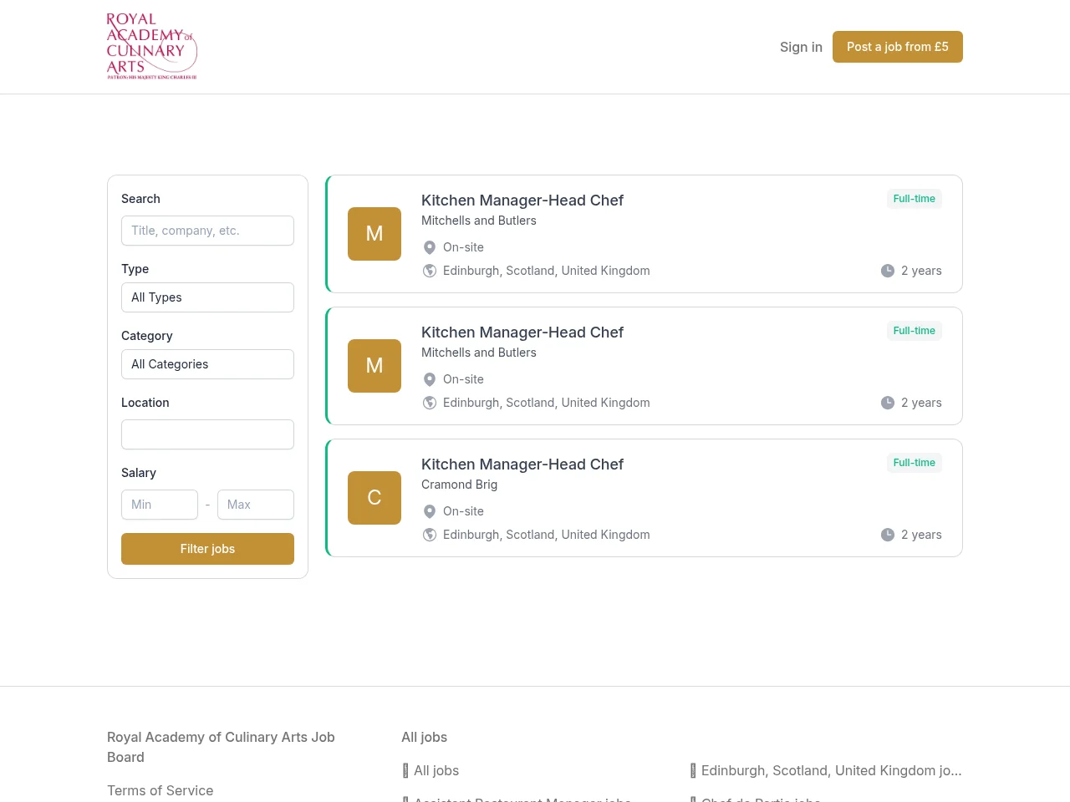Click the globe icon in the second job card
The image size is (1070, 802).
click(430, 403)
